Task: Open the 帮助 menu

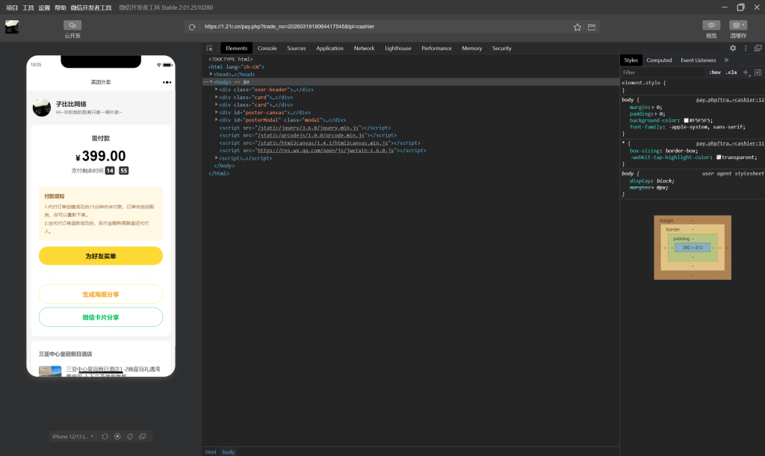Action: pyautogui.click(x=61, y=7)
